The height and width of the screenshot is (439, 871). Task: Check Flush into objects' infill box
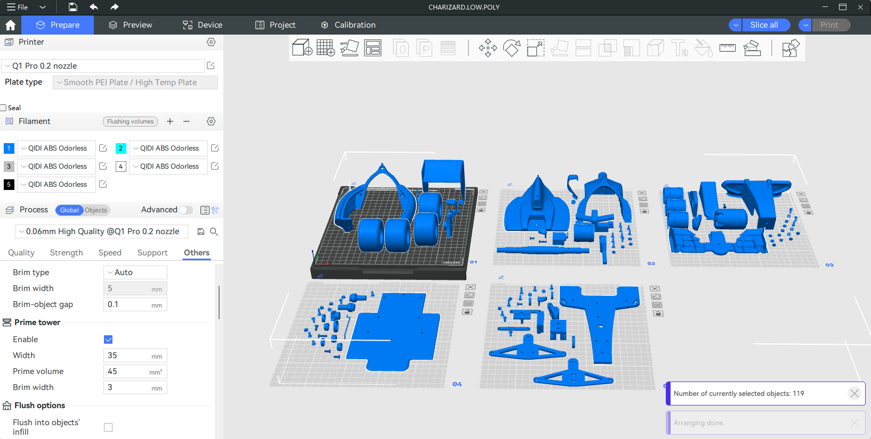click(x=108, y=427)
